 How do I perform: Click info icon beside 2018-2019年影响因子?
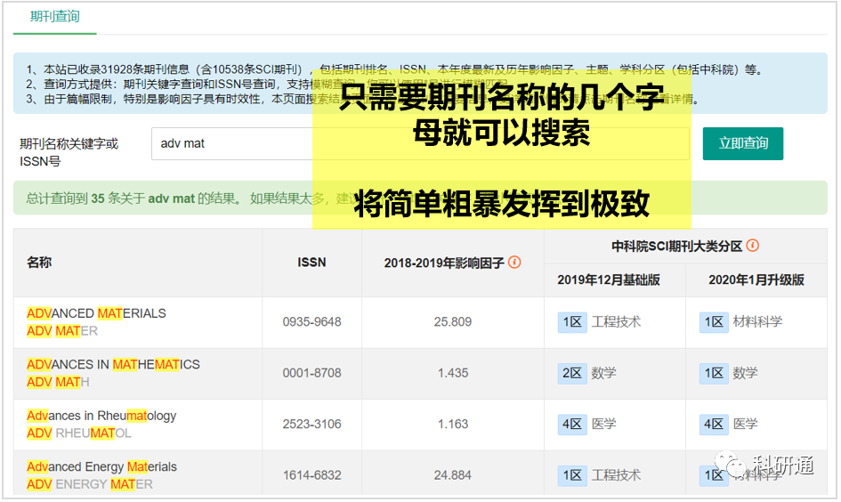click(x=514, y=263)
